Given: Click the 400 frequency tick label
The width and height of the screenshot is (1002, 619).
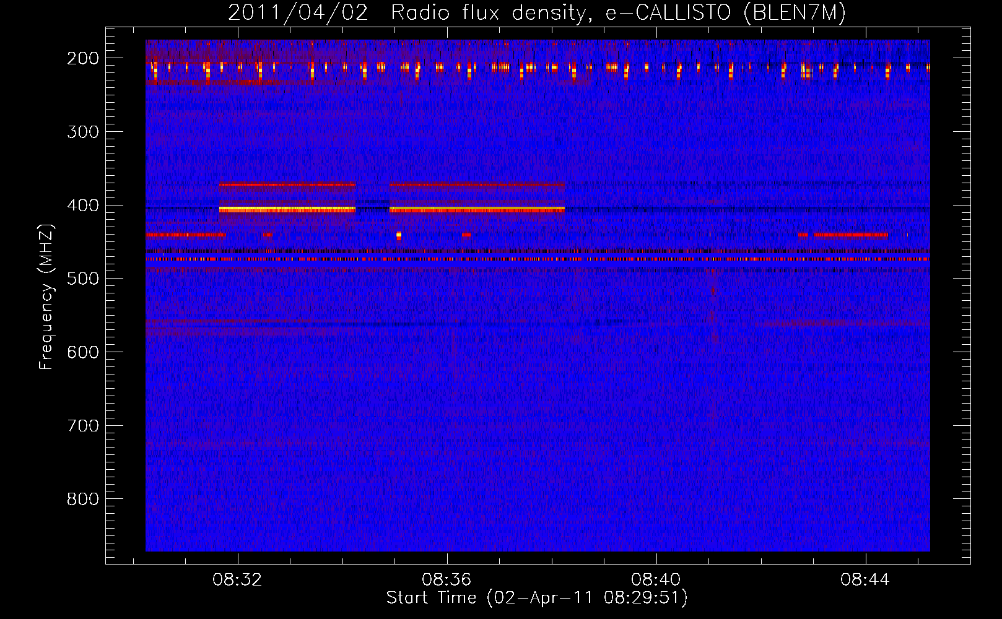Looking at the screenshot, I should 83,206.
